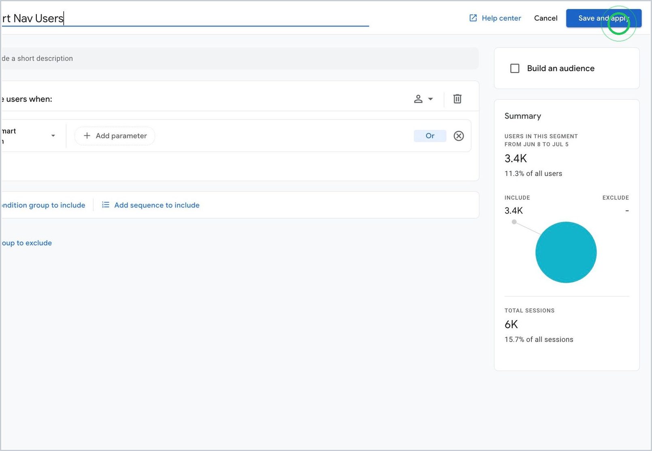Click the short description field
Viewport: 652px width, 451px height.
coord(240,58)
